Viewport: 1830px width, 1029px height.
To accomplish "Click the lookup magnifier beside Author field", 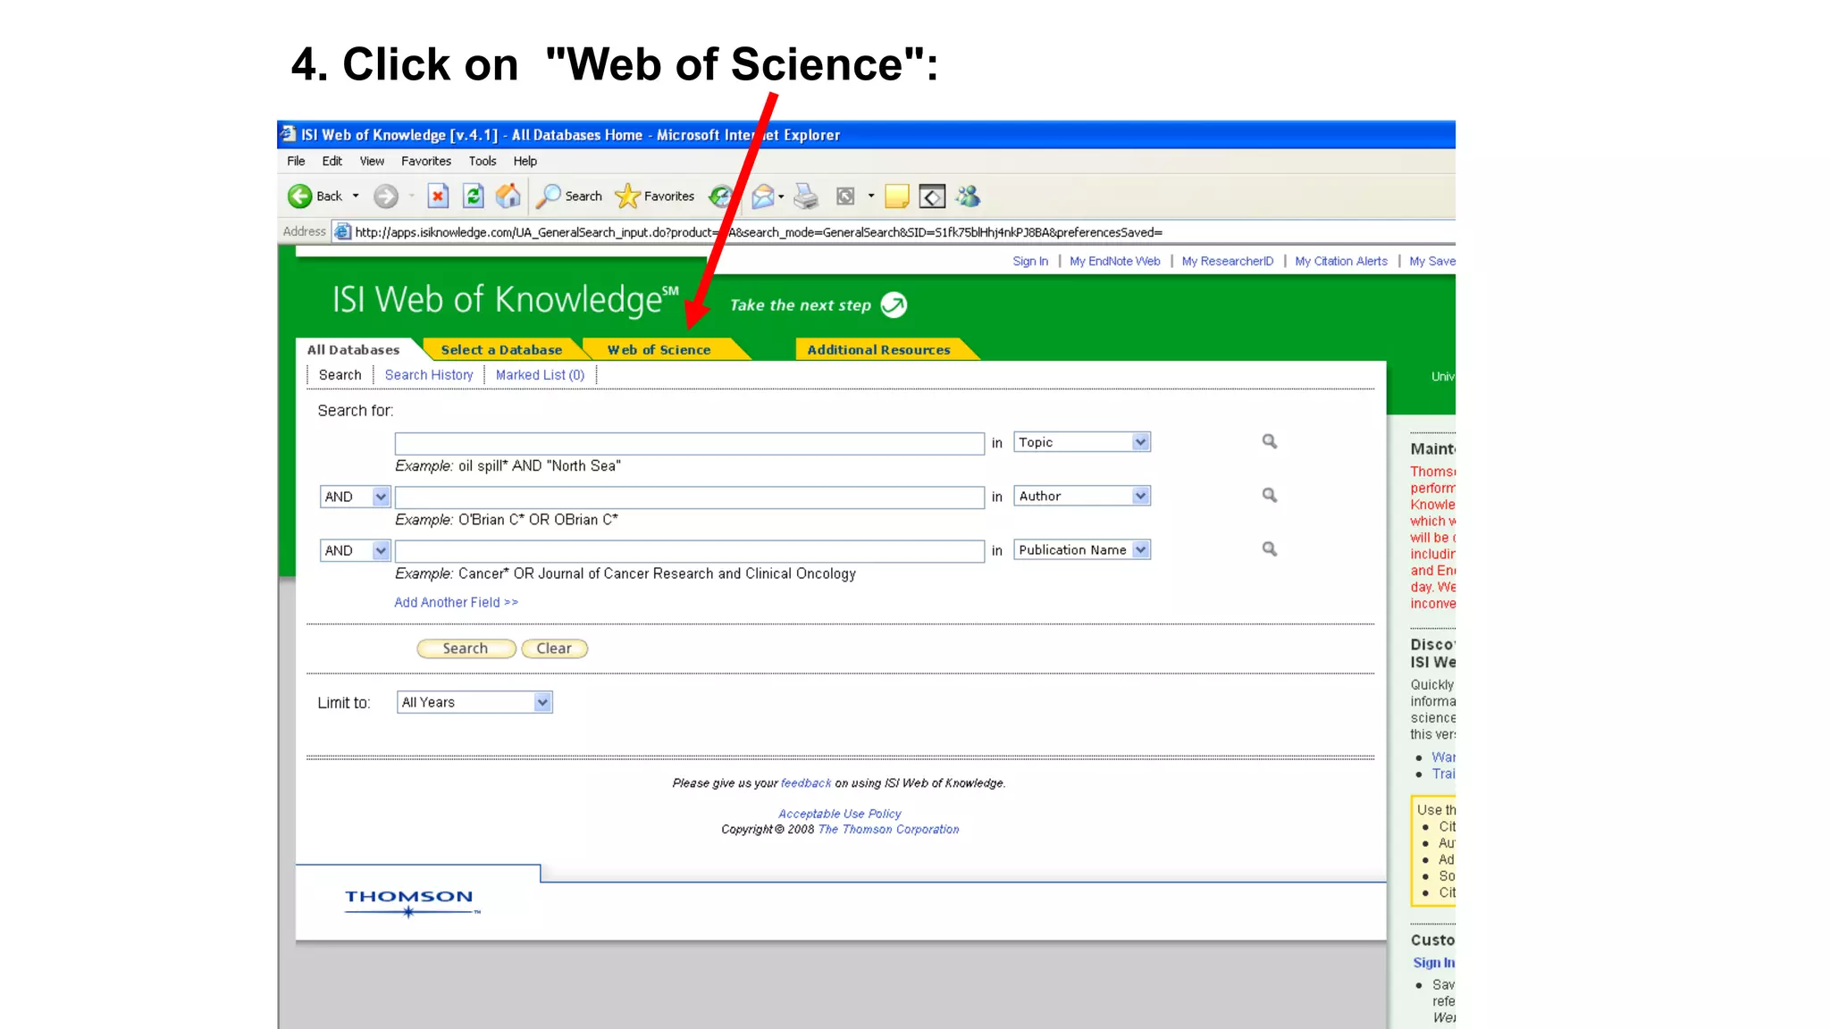I will (1270, 496).
